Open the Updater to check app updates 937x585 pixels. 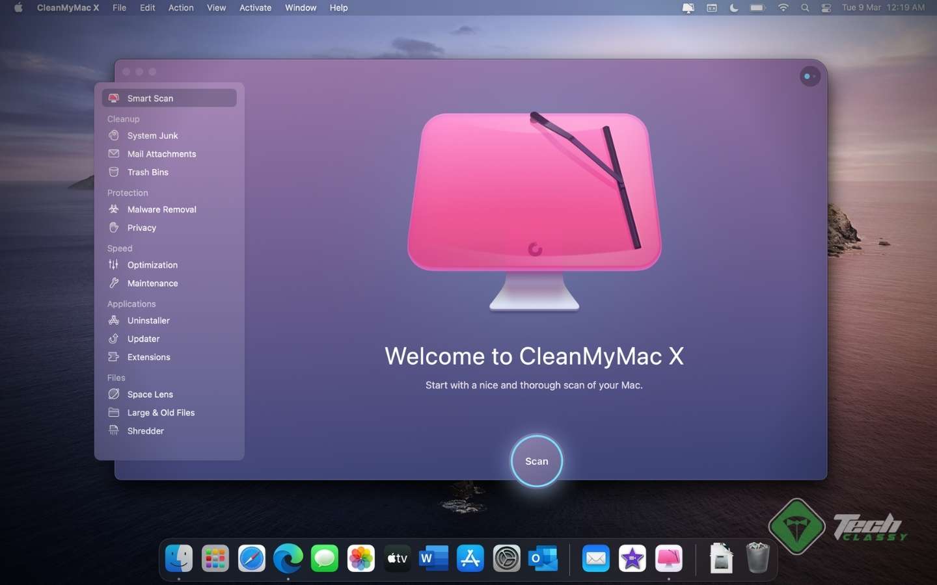pyautogui.click(x=143, y=339)
